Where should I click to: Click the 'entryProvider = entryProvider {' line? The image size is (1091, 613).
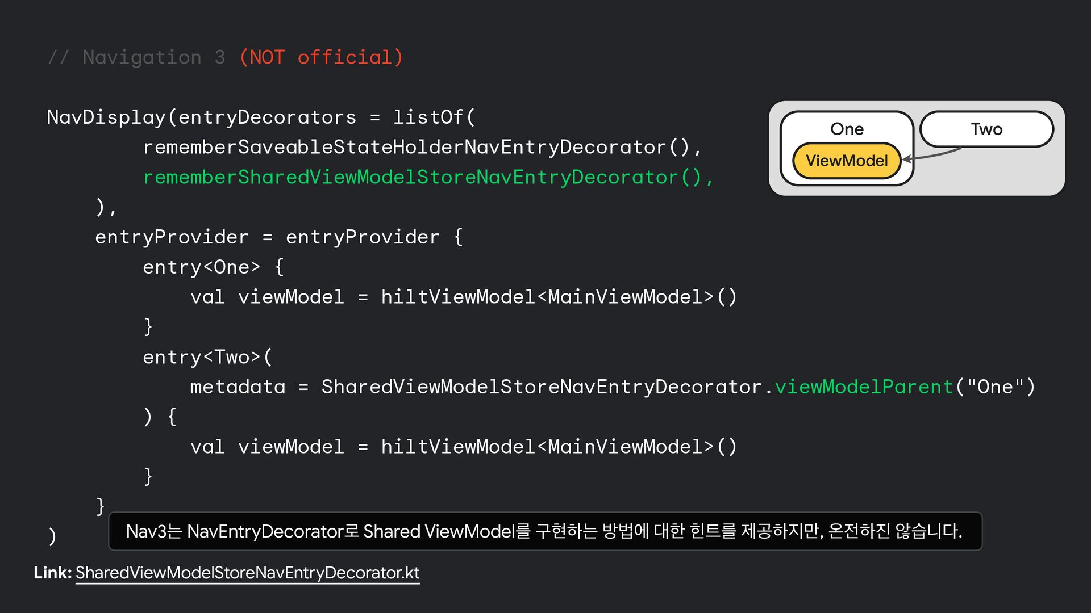(x=278, y=237)
